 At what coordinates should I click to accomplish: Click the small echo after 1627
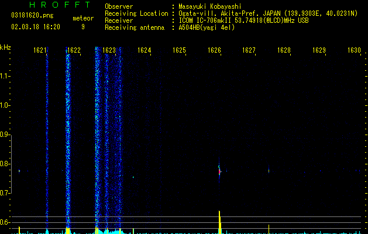269,171
